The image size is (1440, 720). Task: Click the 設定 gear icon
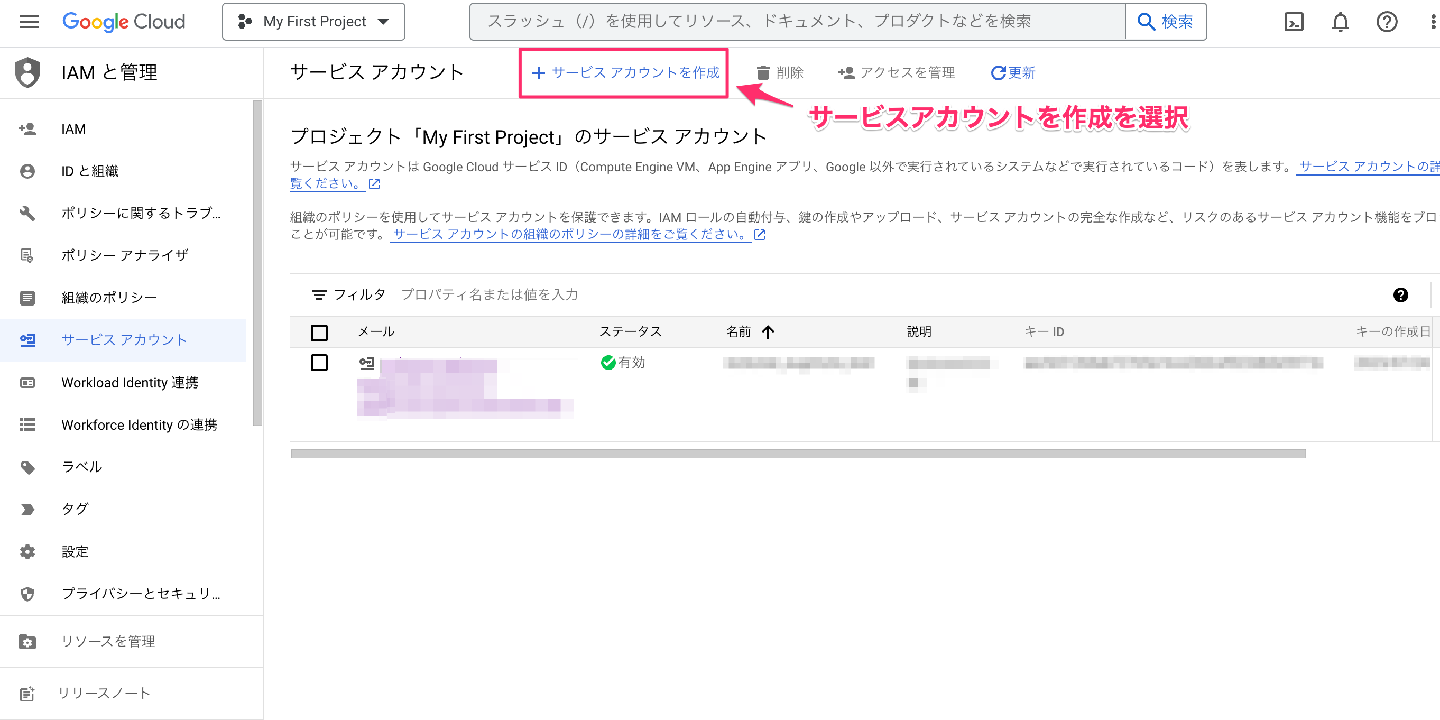click(x=27, y=552)
